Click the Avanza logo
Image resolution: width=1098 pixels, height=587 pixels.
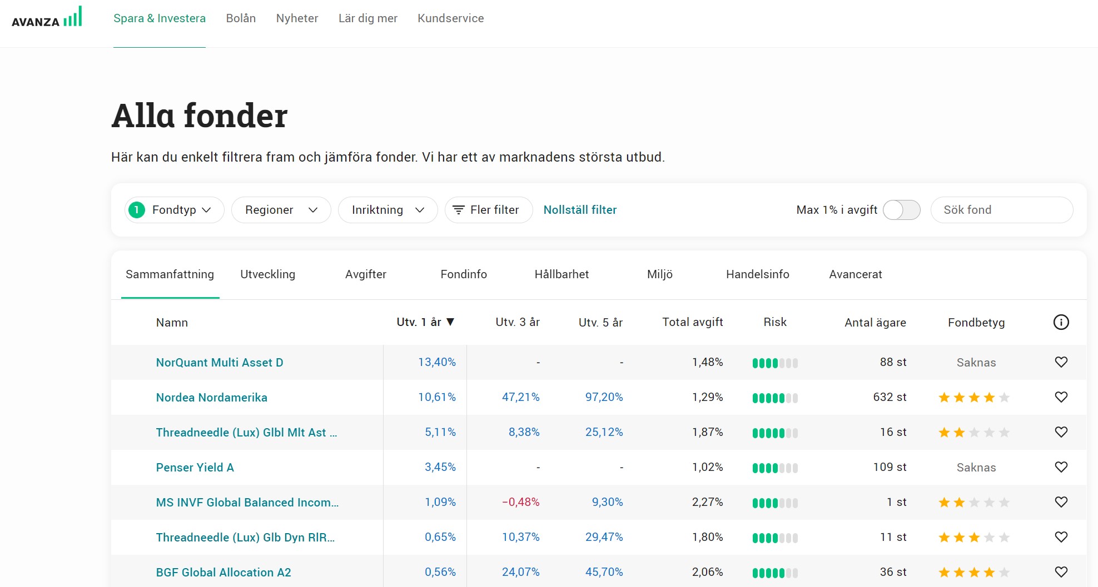47,17
